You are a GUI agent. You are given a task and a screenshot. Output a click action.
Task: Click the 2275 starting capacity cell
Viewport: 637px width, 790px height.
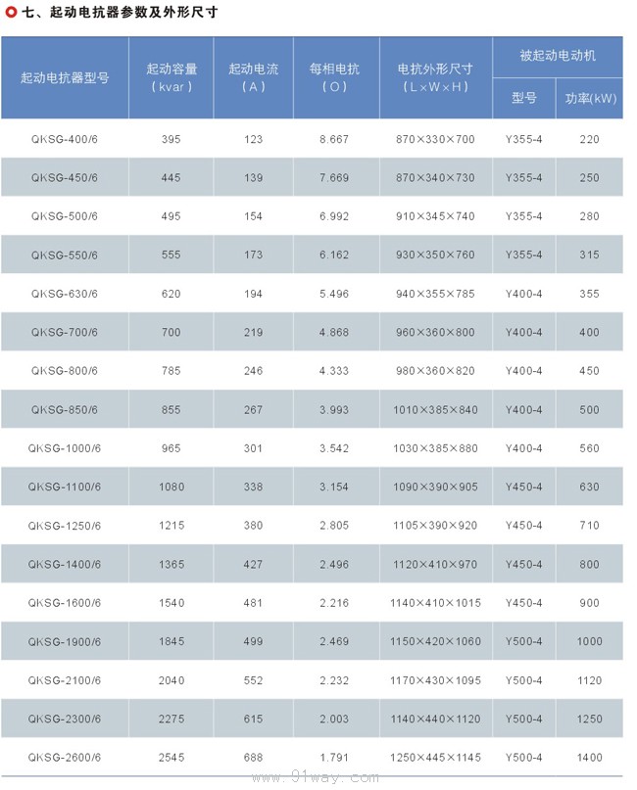click(x=171, y=719)
